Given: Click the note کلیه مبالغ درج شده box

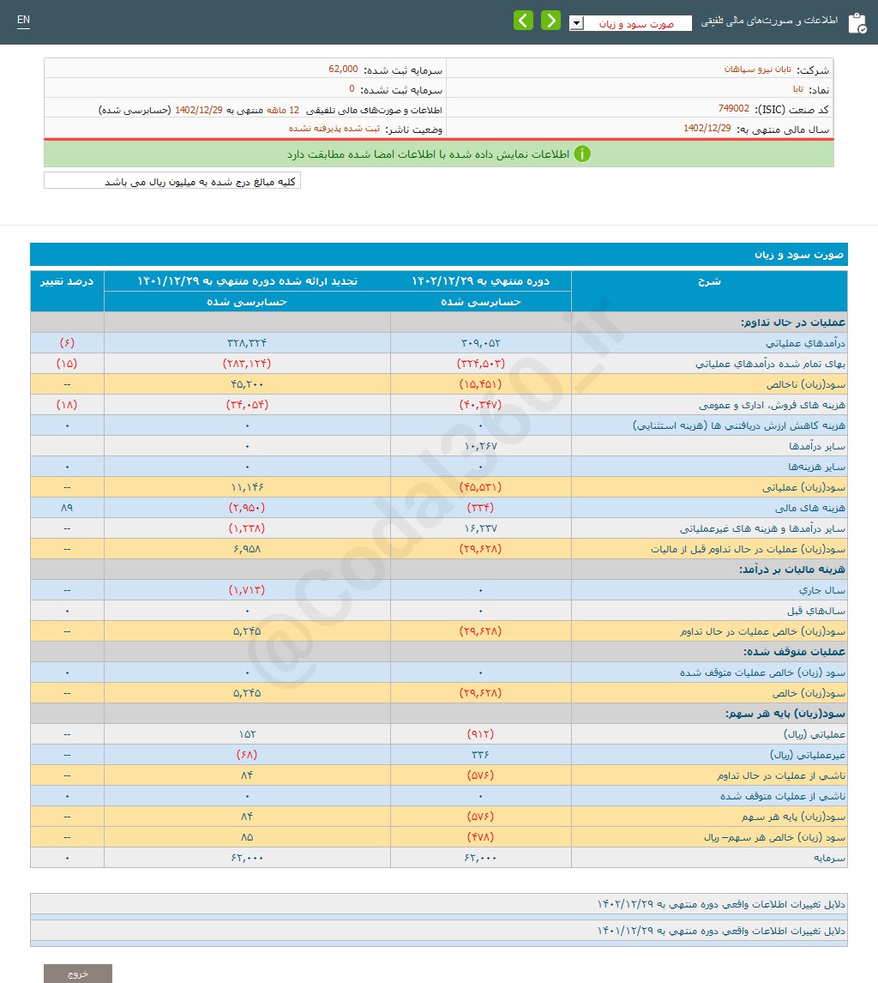Looking at the screenshot, I should [x=171, y=180].
